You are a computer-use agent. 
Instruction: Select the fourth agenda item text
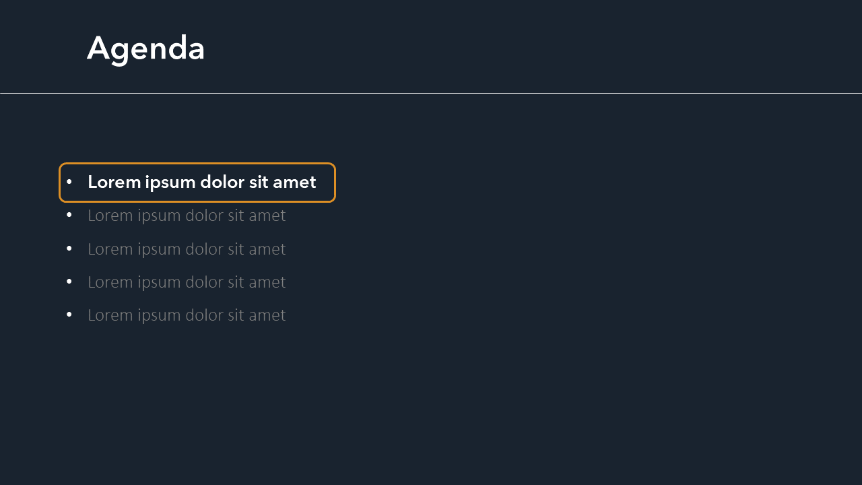pyautogui.click(x=187, y=282)
